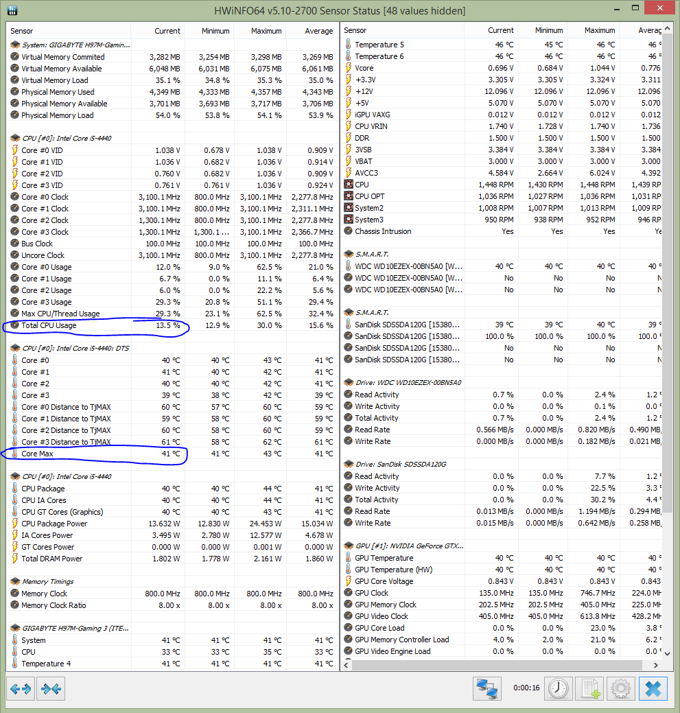Click the Minimum column header in left panel
Viewport: 680px width, 713px height.
pos(215,31)
